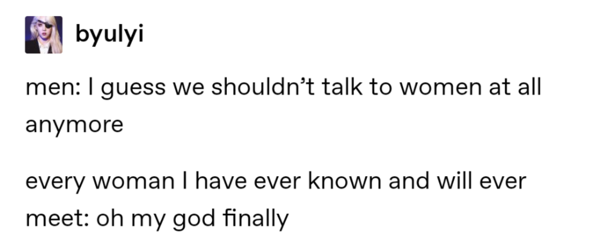Click the word "and" in second paragraph
The image size is (612, 248).
[x=409, y=181]
